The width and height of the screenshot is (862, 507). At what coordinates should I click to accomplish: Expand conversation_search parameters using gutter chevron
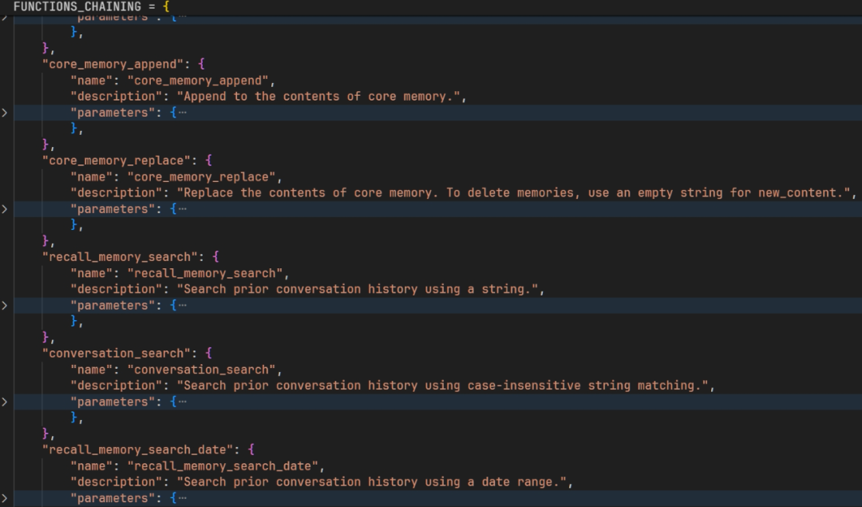click(4, 402)
